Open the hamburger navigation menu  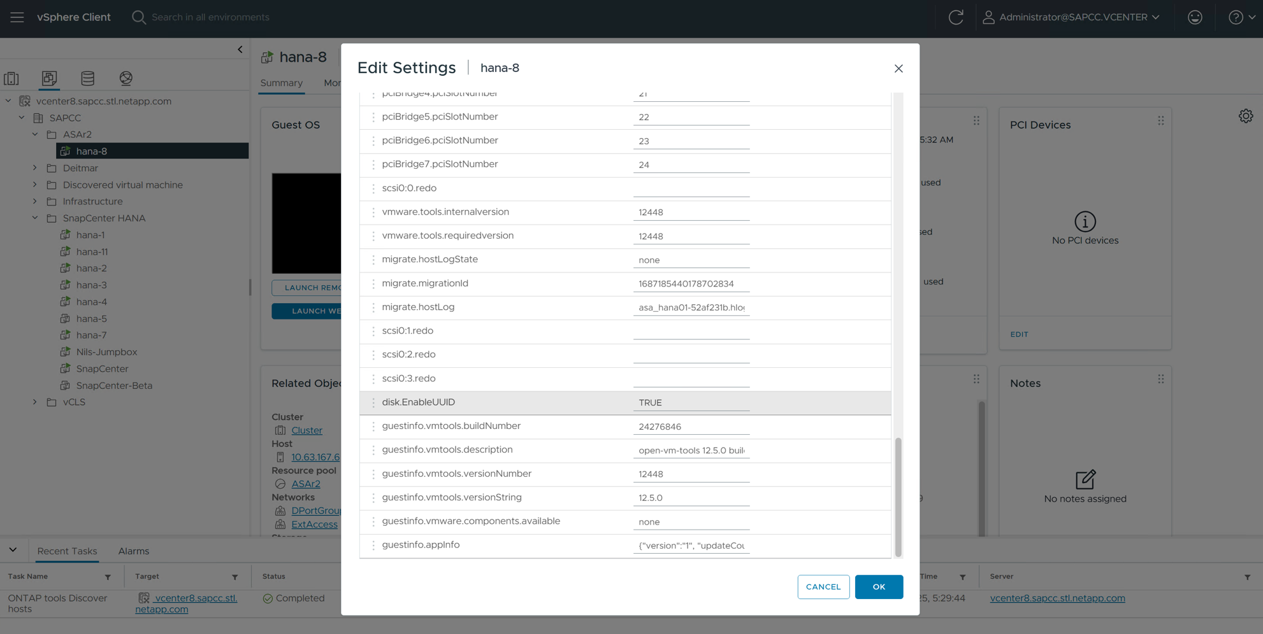click(17, 17)
